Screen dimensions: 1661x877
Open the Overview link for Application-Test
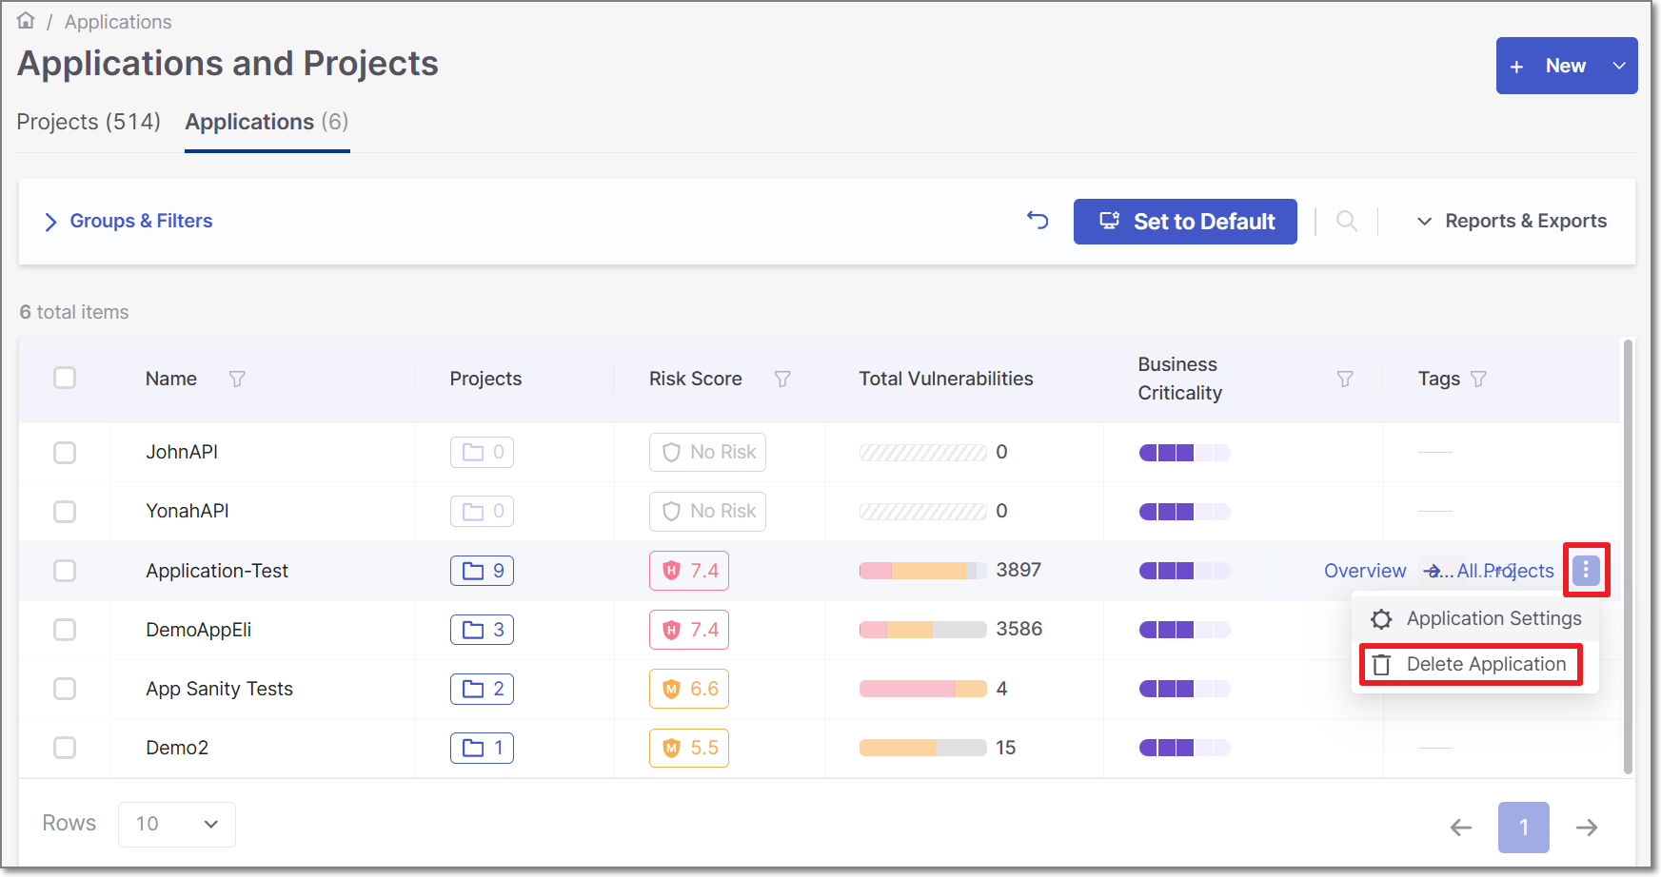1364,570
